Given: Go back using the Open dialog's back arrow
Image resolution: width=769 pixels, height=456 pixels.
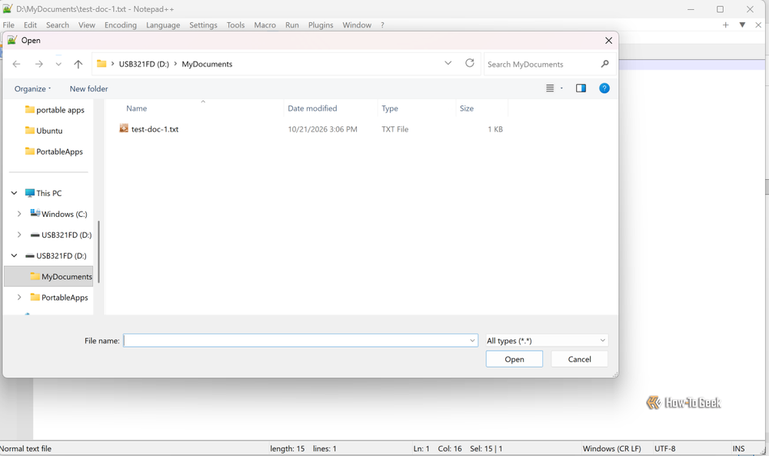Looking at the screenshot, I should click(16, 64).
